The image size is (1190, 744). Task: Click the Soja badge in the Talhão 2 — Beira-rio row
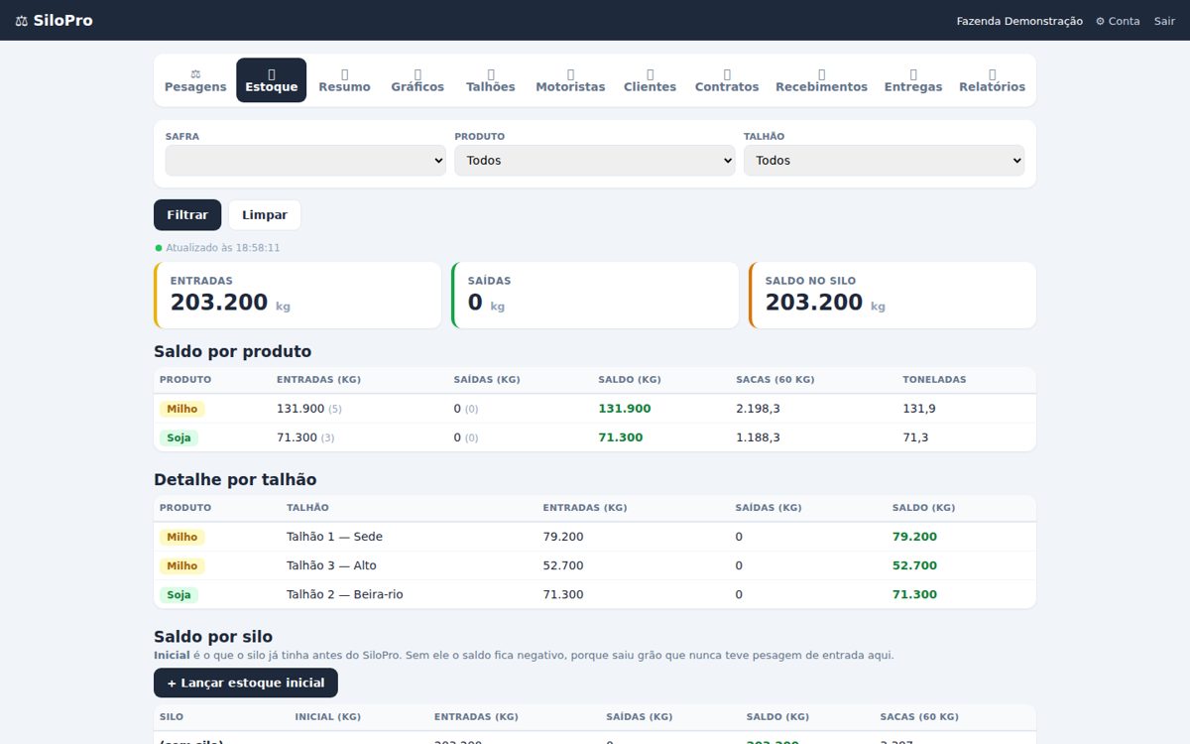pos(178,594)
